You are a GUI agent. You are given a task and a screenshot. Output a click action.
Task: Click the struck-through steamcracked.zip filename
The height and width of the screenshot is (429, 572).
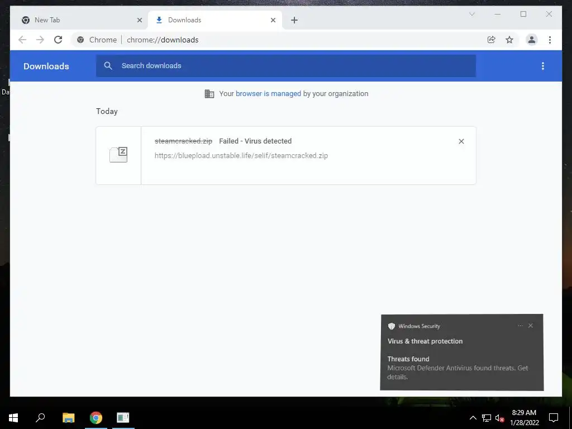(x=183, y=141)
